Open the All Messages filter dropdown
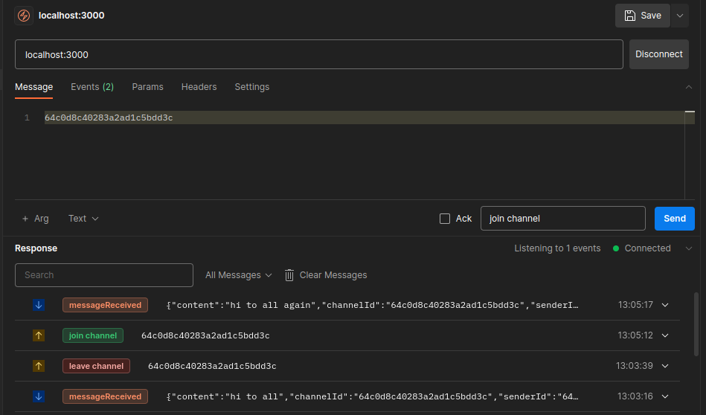The height and width of the screenshot is (415, 706). point(239,275)
